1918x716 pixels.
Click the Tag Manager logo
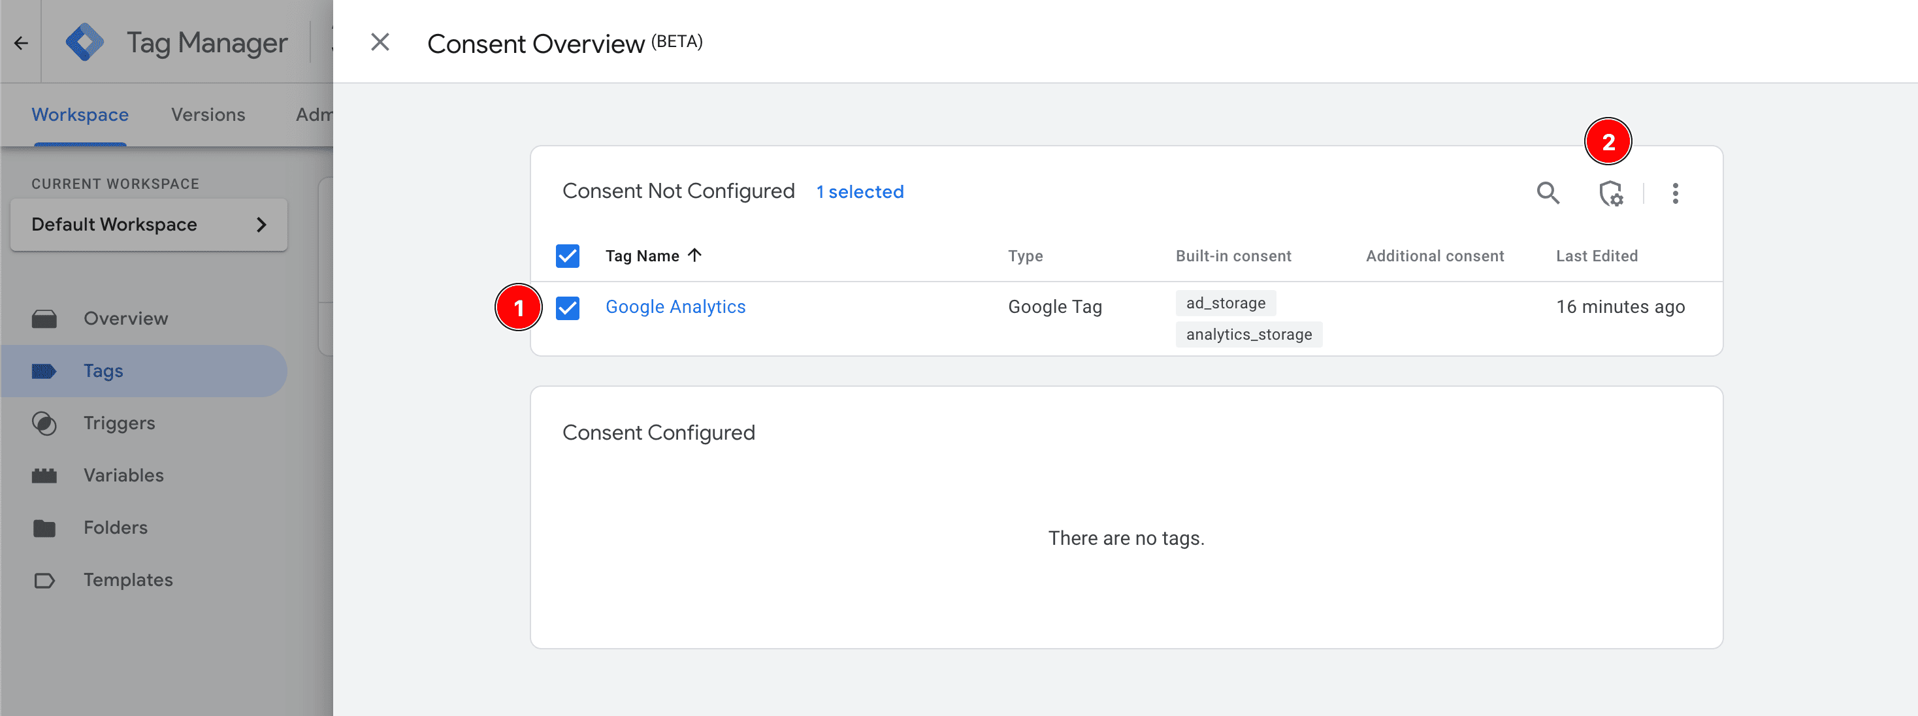coord(85,42)
